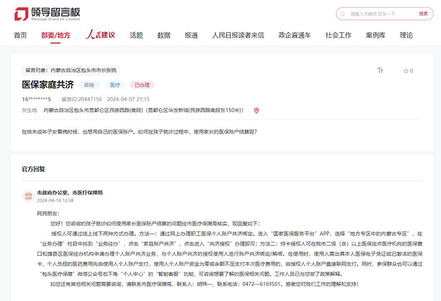Open the 社会工作 tab
This screenshot has width=441, height=301.
[338, 35]
